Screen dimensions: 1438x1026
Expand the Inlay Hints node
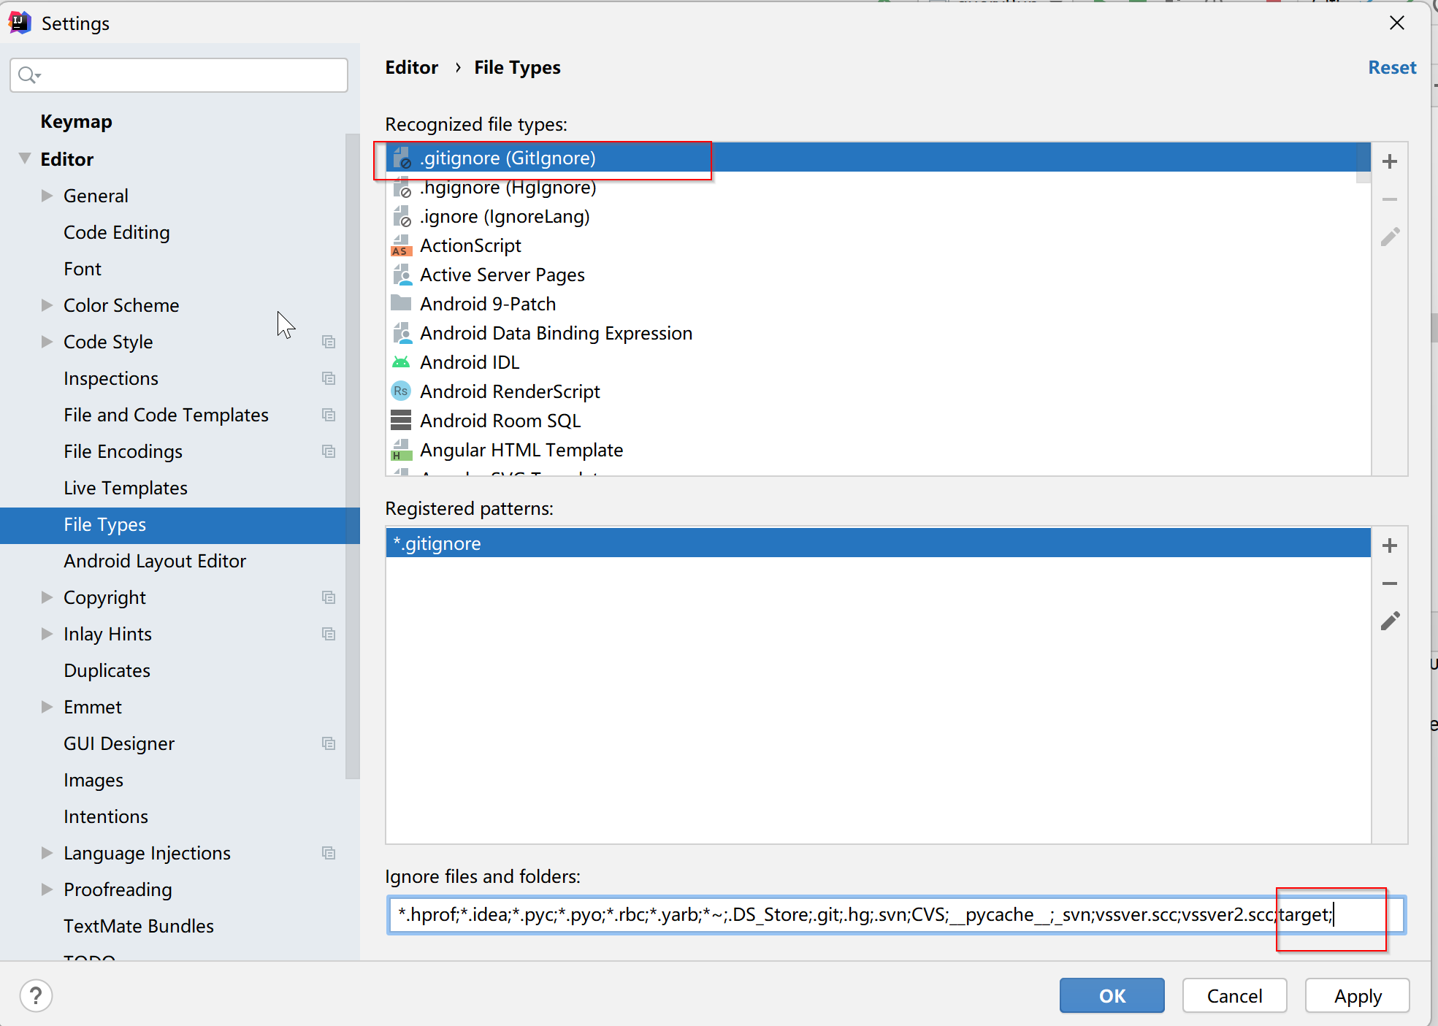tap(47, 634)
